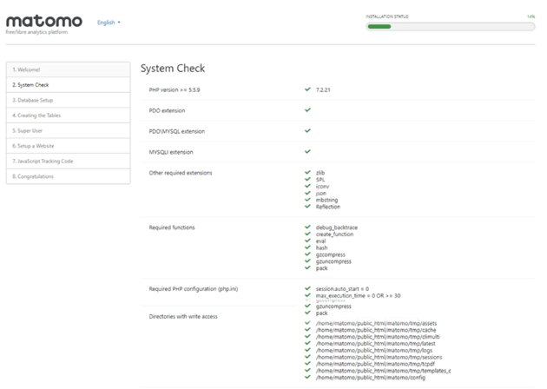Click the MYSQLI extension checkmark

click(x=307, y=151)
